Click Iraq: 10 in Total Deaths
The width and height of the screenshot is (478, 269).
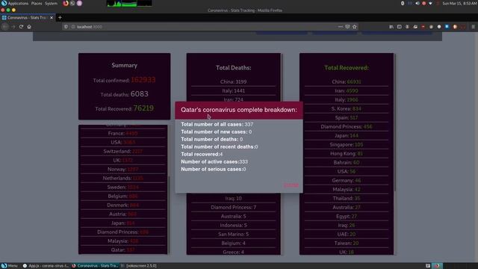tap(233, 198)
